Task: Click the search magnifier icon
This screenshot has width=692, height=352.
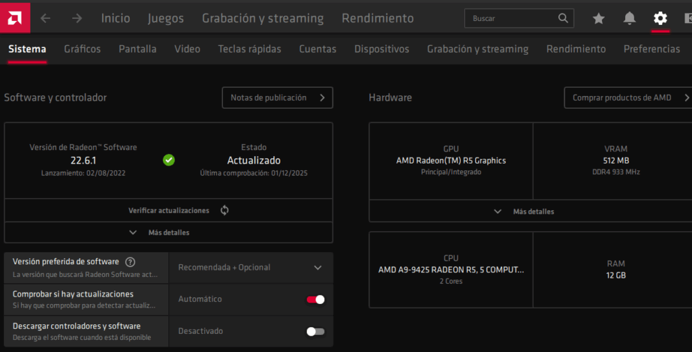Action: 563,18
